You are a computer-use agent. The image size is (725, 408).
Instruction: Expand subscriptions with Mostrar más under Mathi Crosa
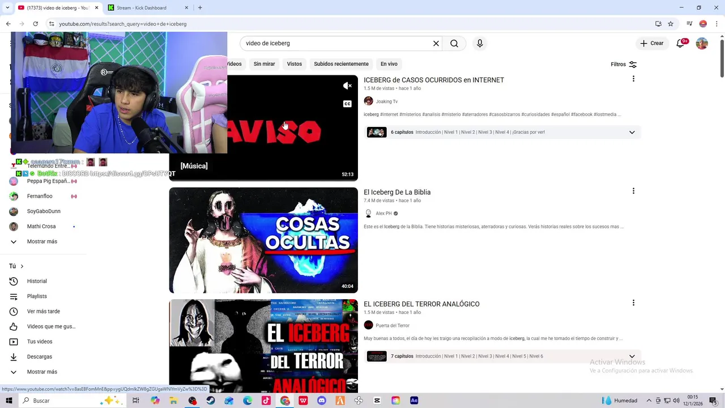coord(42,241)
